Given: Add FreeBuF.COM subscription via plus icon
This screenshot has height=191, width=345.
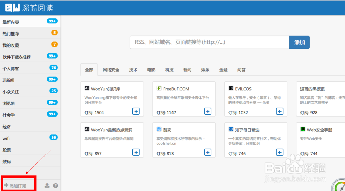Looking at the screenshot, I should [208, 111].
